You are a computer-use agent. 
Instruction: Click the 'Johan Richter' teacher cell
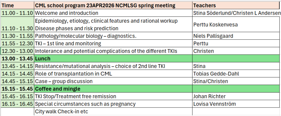[x=237, y=96]
